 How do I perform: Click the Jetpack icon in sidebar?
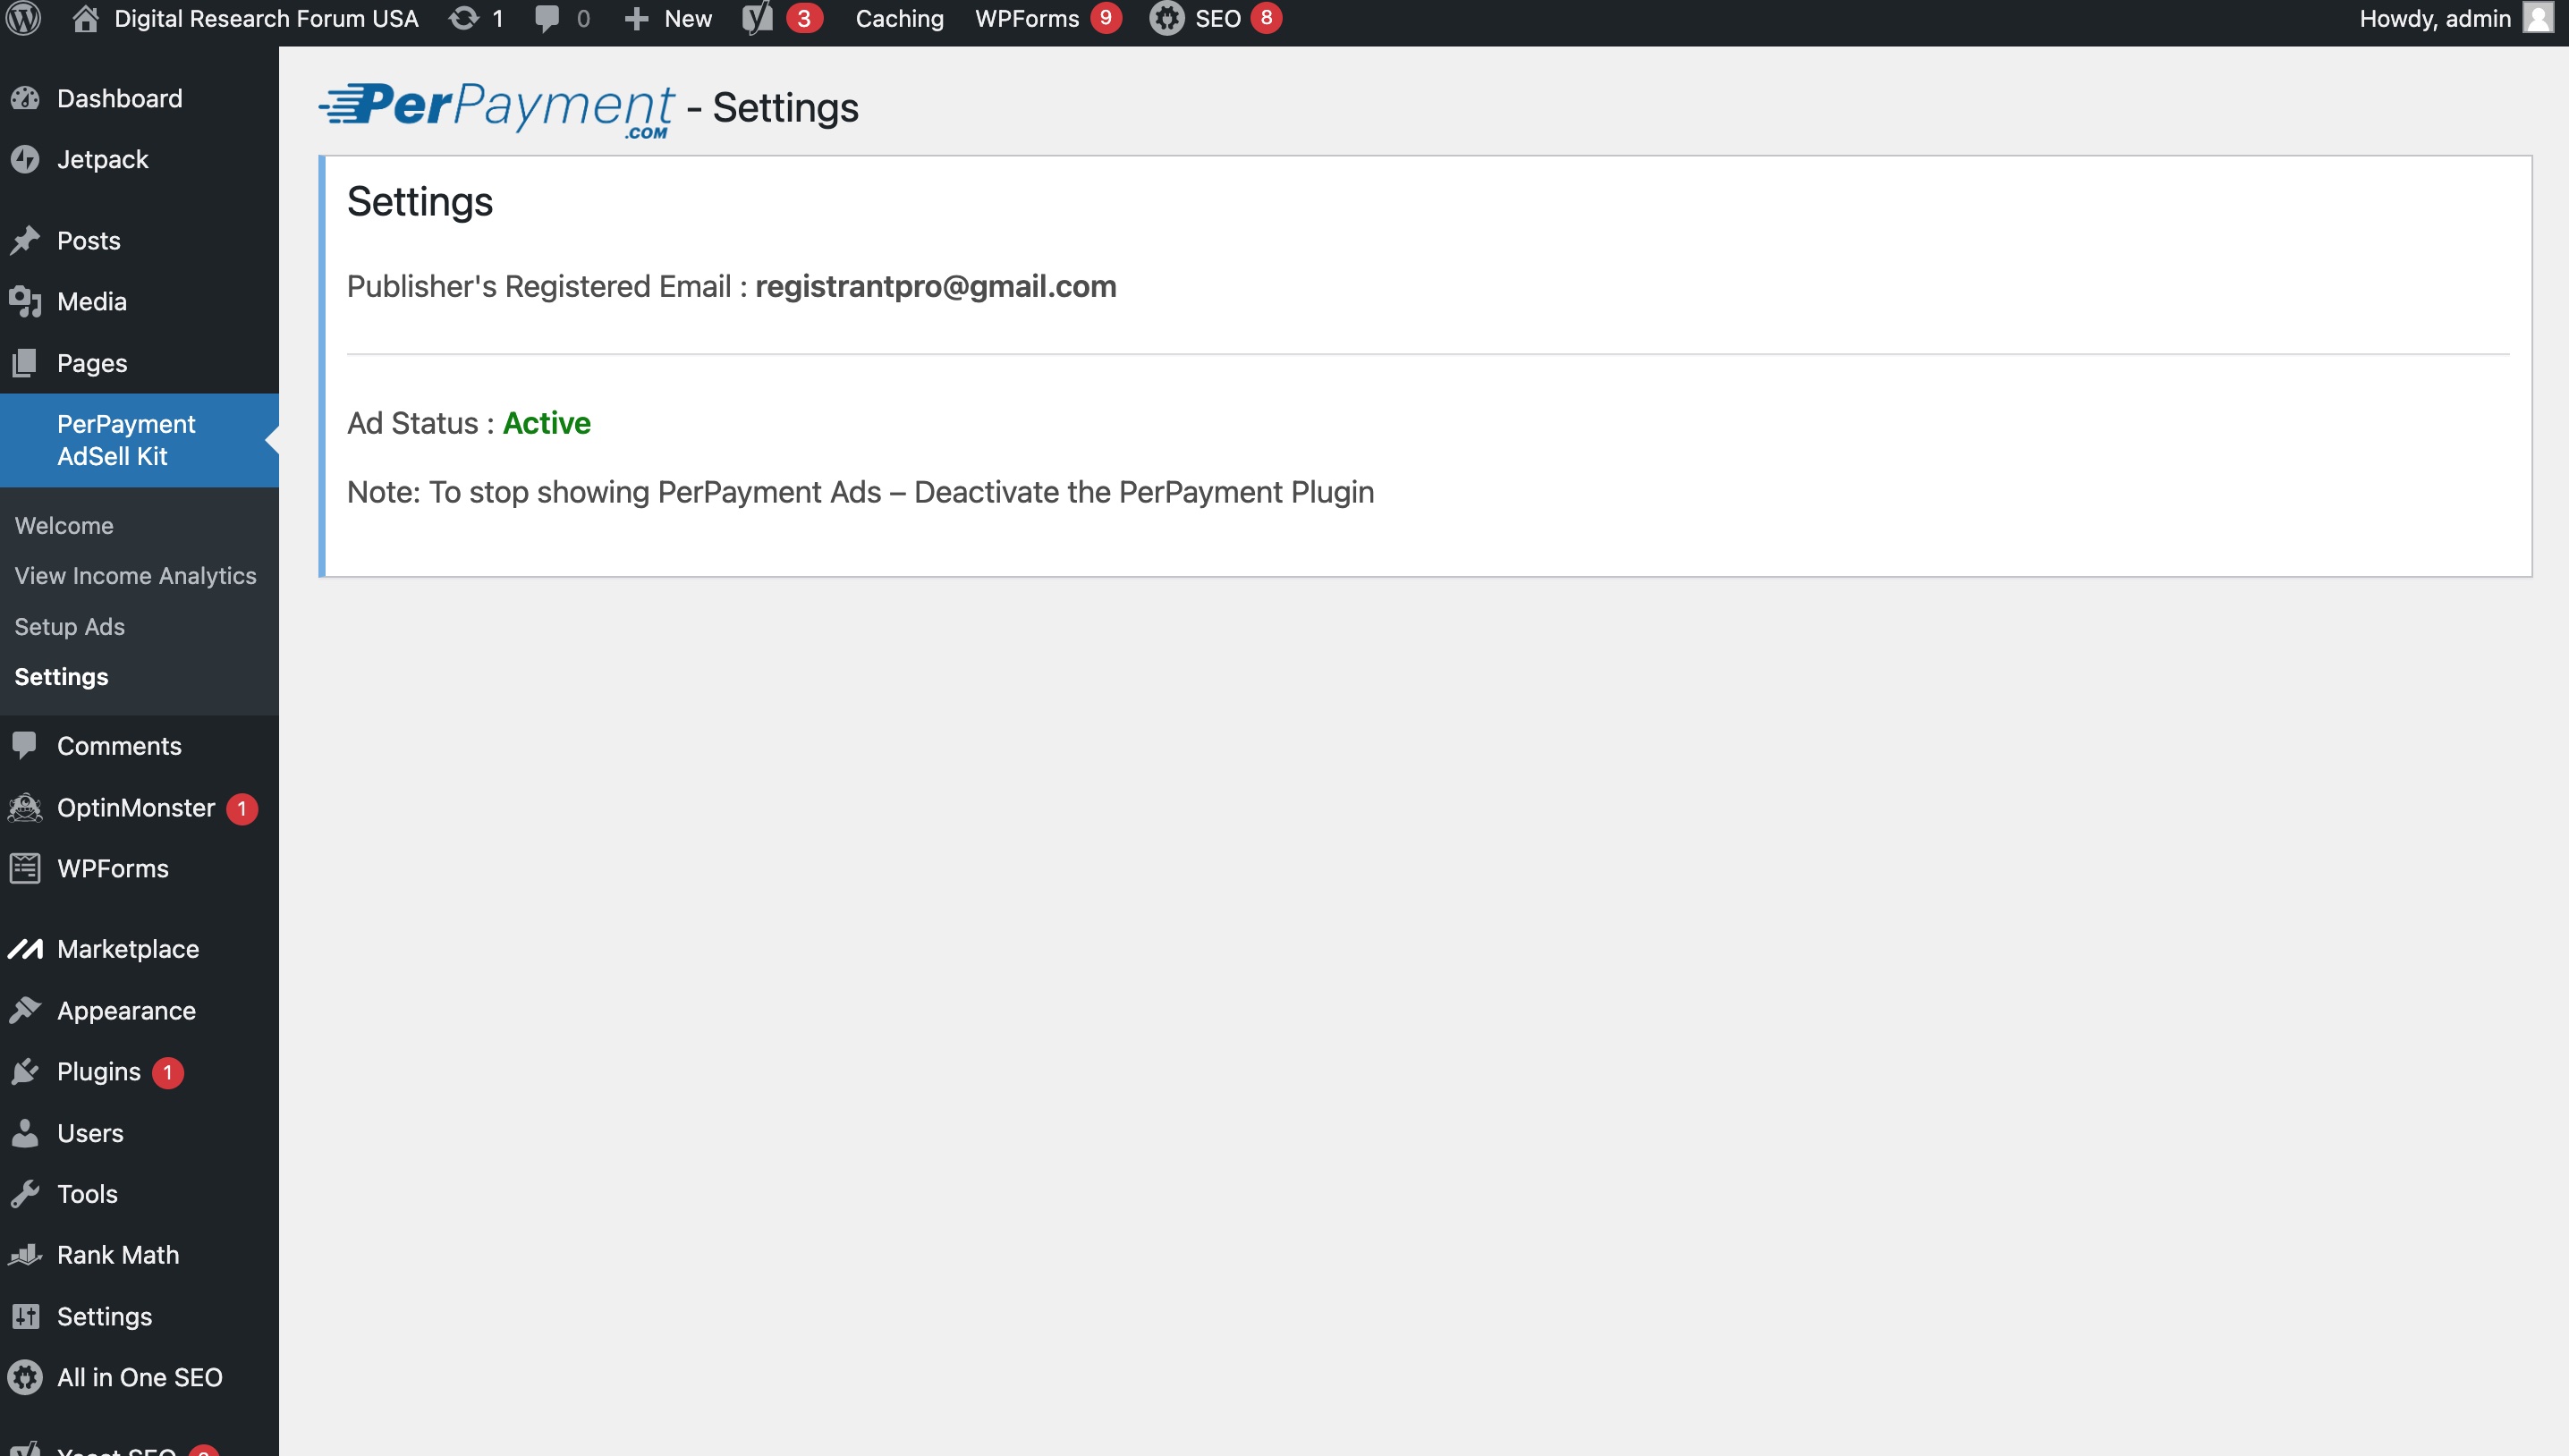[x=25, y=159]
